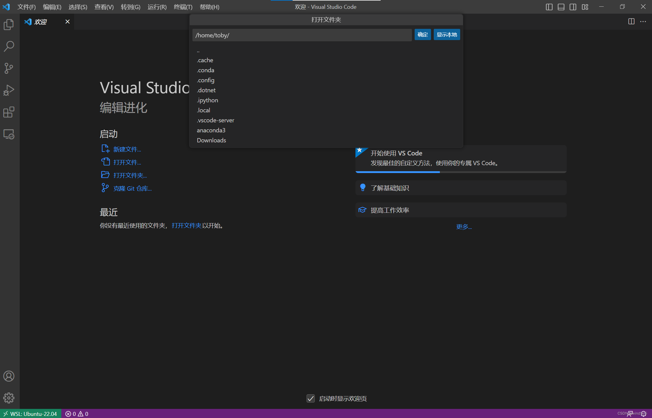Toggle 启动时显示欢迎页 checkbox

coord(311,398)
